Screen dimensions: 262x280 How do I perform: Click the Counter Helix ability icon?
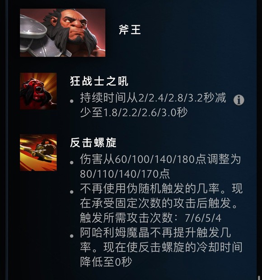tap(38, 153)
